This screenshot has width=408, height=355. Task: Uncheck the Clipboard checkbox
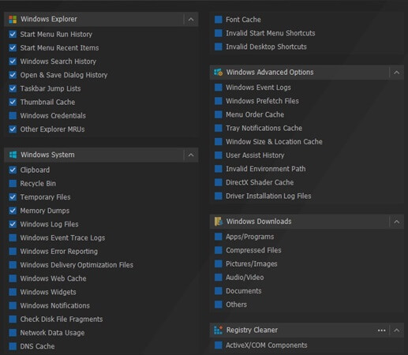[13, 170]
